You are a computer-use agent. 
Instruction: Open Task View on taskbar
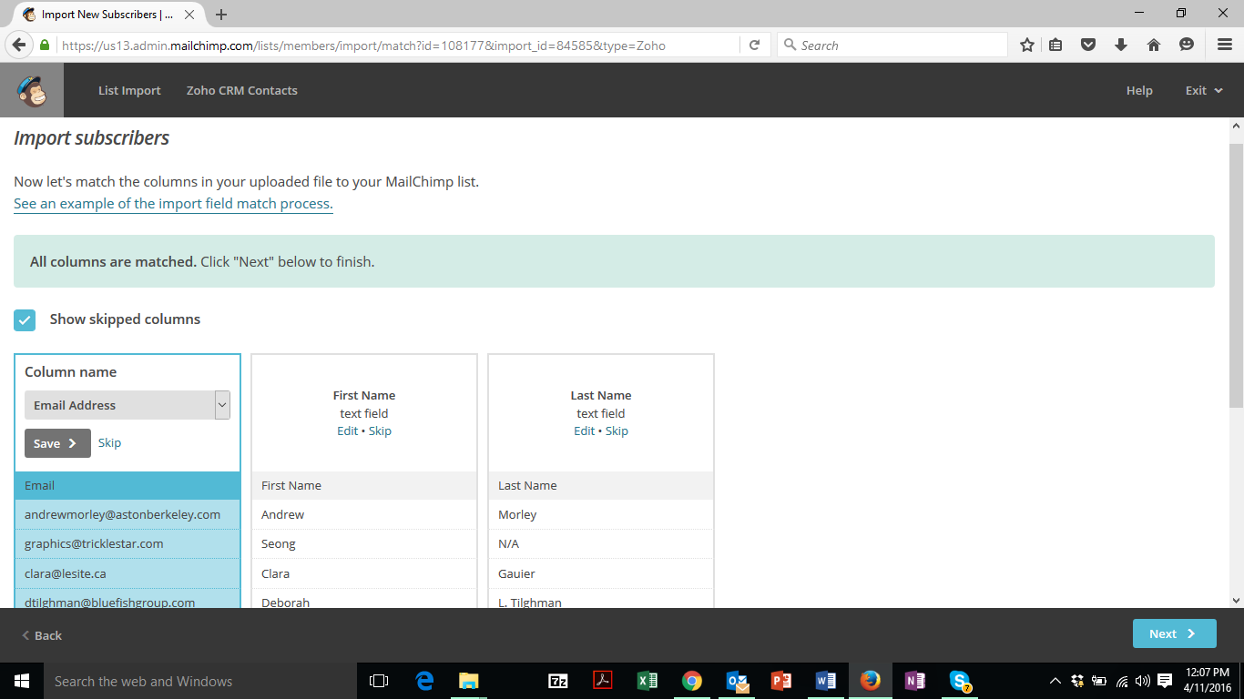(x=379, y=681)
